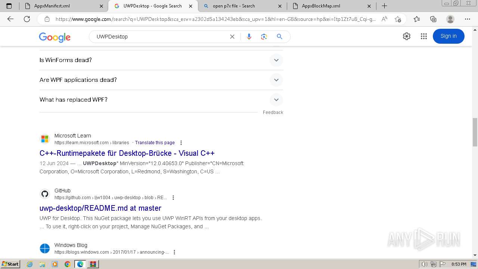This screenshot has height=269, width=478.
Task: Open uwp-desktop/README.md at master link
Action: (100, 208)
